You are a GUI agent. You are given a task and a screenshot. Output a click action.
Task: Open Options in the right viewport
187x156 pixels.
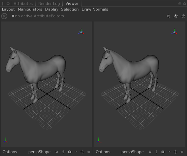pos(103,152)
